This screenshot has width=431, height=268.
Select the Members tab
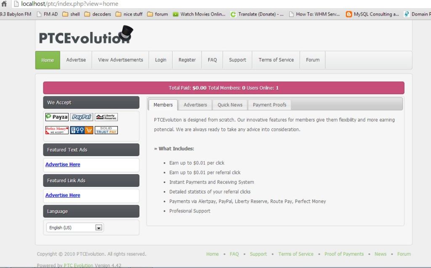163,105
